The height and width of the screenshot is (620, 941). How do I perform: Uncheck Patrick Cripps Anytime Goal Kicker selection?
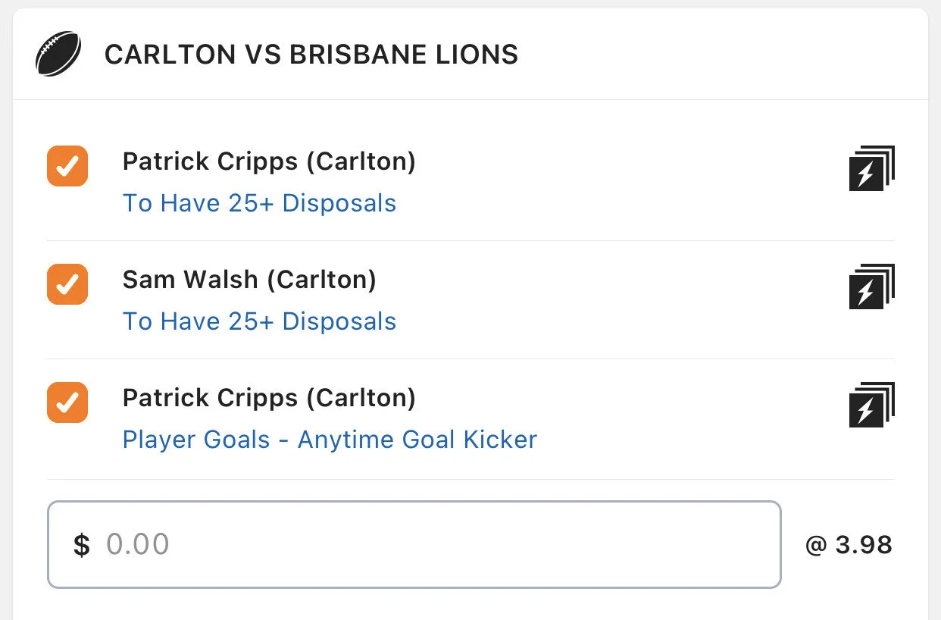point(67,402)
